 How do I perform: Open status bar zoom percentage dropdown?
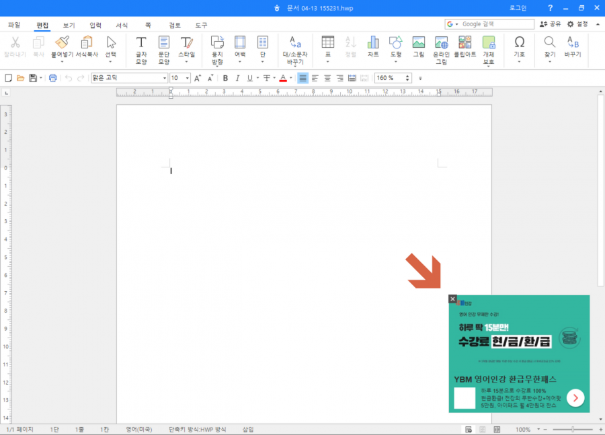tap(538, 429)
